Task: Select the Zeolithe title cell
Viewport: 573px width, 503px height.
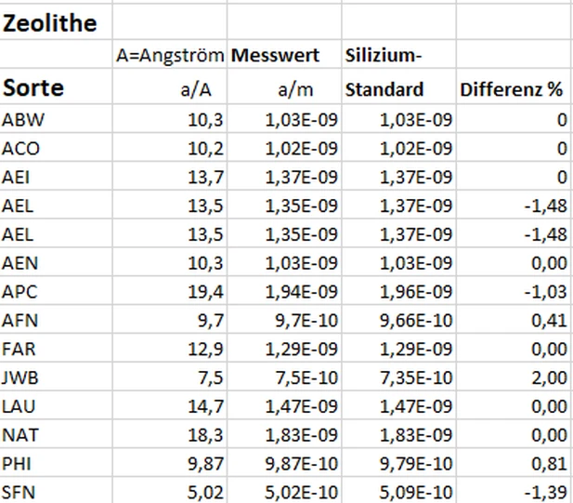Action: 50,24
